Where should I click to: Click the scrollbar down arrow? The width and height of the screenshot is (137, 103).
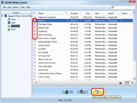click(x=134, y=79)
